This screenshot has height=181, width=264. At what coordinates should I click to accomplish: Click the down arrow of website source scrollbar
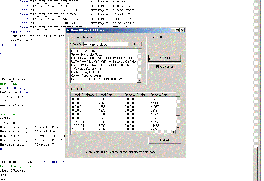[x=139, y=80]
